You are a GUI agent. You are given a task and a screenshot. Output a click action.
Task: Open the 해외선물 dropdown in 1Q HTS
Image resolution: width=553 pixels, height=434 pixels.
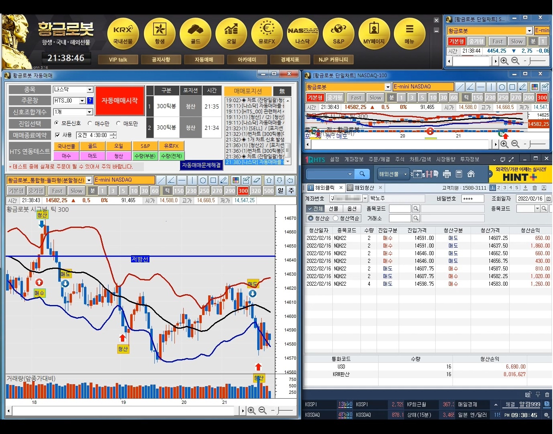pyautogui.click(x=393, y=174)
